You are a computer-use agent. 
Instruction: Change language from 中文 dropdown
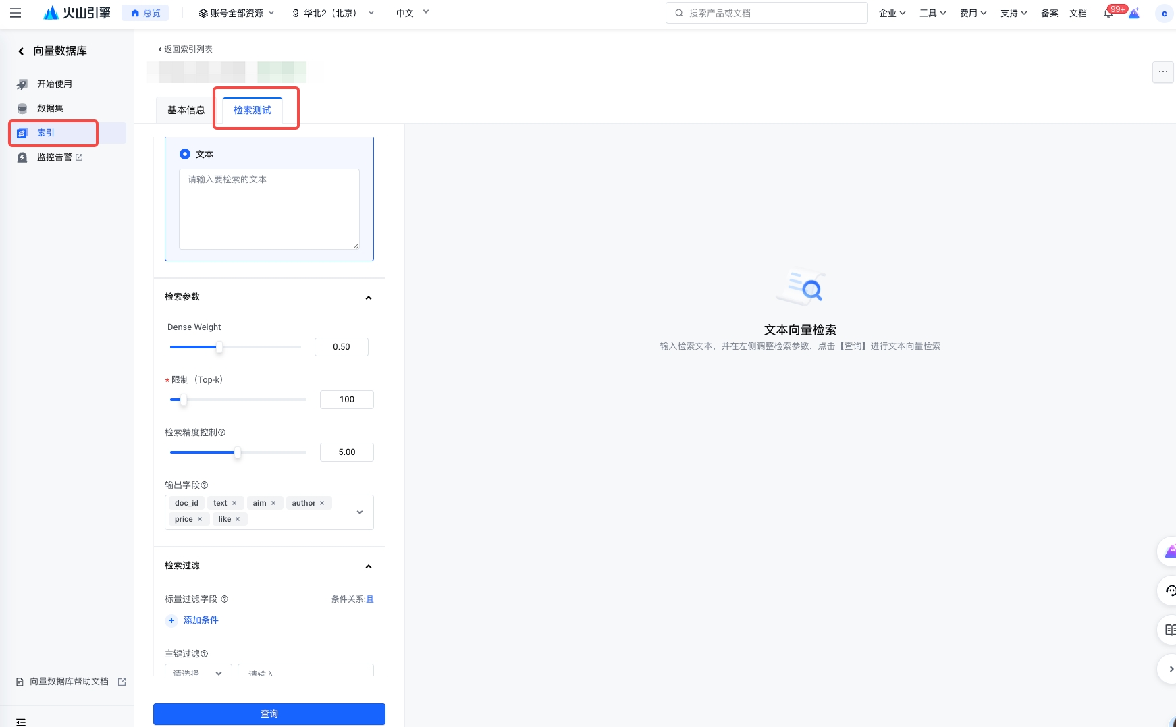(x=412, y=13)
